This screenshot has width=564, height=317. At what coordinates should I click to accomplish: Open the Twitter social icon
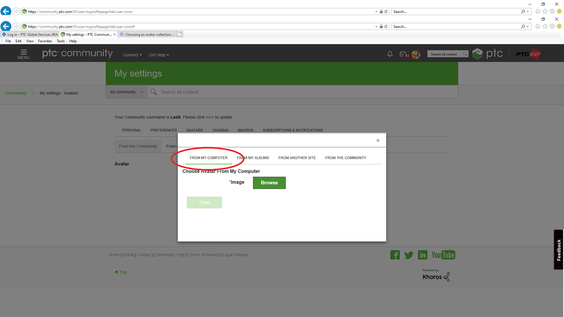(409, 255)
